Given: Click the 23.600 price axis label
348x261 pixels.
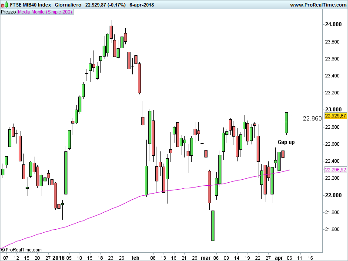Looking at the screenshot, I should coord(332,59).
